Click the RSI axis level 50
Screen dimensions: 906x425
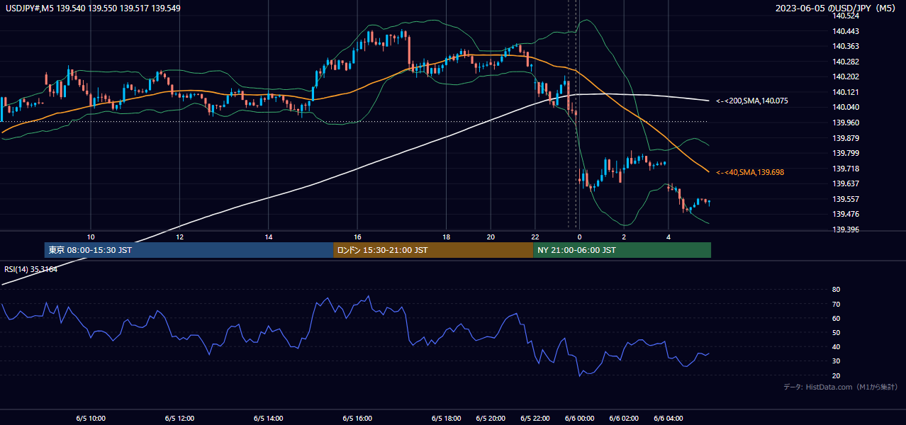[836, 332]
